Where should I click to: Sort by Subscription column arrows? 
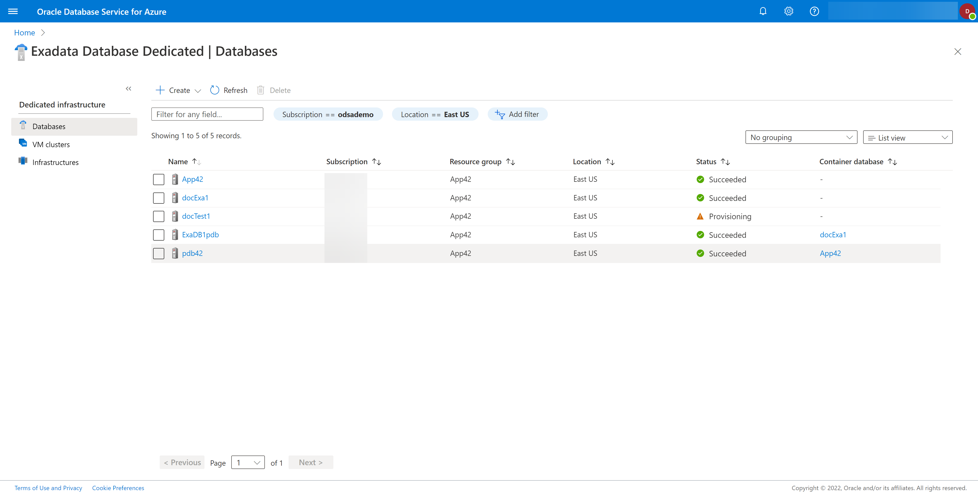click(377, 162)
